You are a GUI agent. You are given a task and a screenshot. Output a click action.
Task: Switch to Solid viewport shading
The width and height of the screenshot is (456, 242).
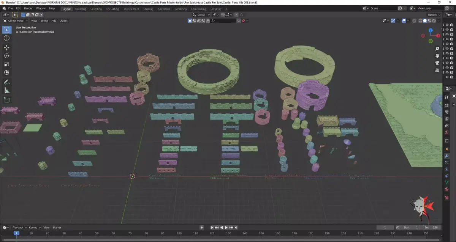(x=425, y=21)
